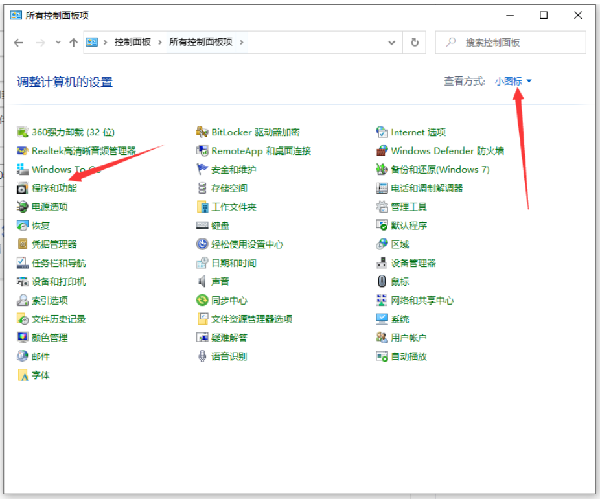
Task: Open the 字体 fonts icon
Action: click(x=23, y=375)
